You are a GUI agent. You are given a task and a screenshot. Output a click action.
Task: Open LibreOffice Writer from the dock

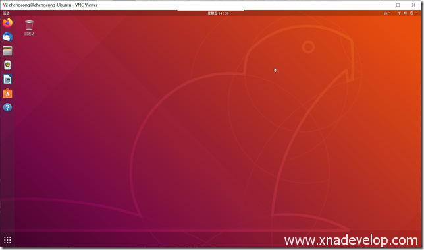tap(8, 79)
